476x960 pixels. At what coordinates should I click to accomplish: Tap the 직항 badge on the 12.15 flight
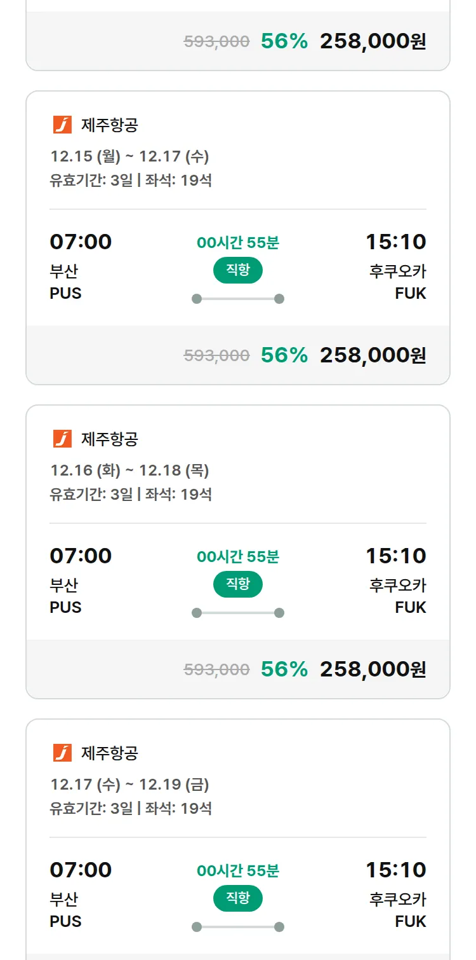pyautogui.click(x=238, y=270)
